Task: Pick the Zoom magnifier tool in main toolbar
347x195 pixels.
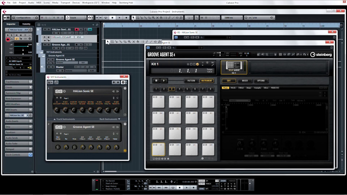Action: [x=153, y=18]
